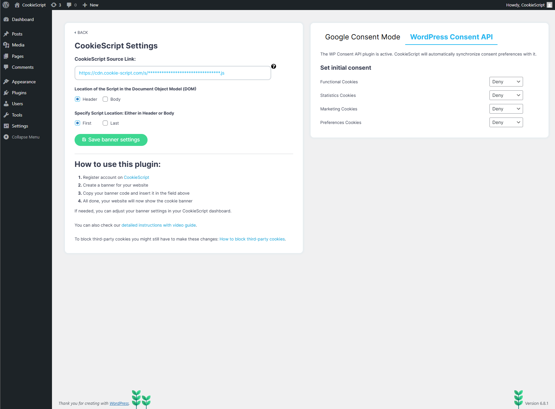Viewport: 555px width, 409px height.
Task: Open How to block third-party cookies link
Action: click(x=252, y=239)
